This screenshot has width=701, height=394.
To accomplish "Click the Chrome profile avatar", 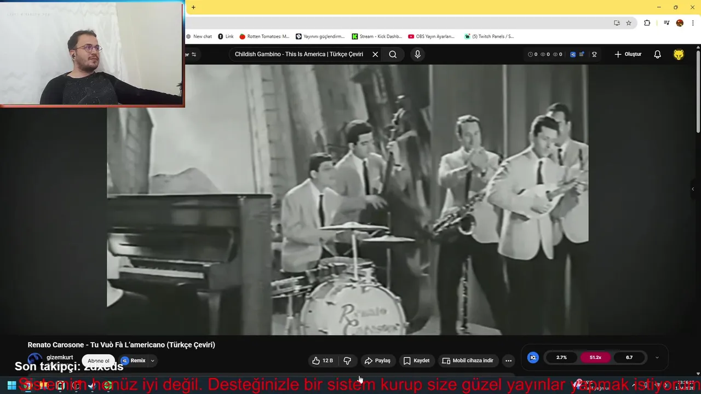I will tap(680, 23).
